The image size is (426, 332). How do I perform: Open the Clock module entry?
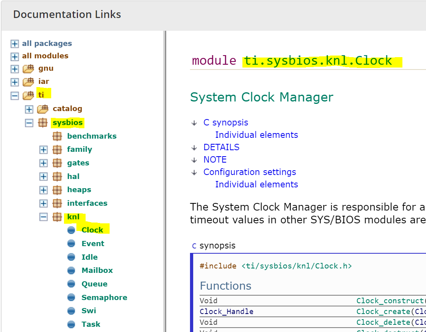[92, 230]
